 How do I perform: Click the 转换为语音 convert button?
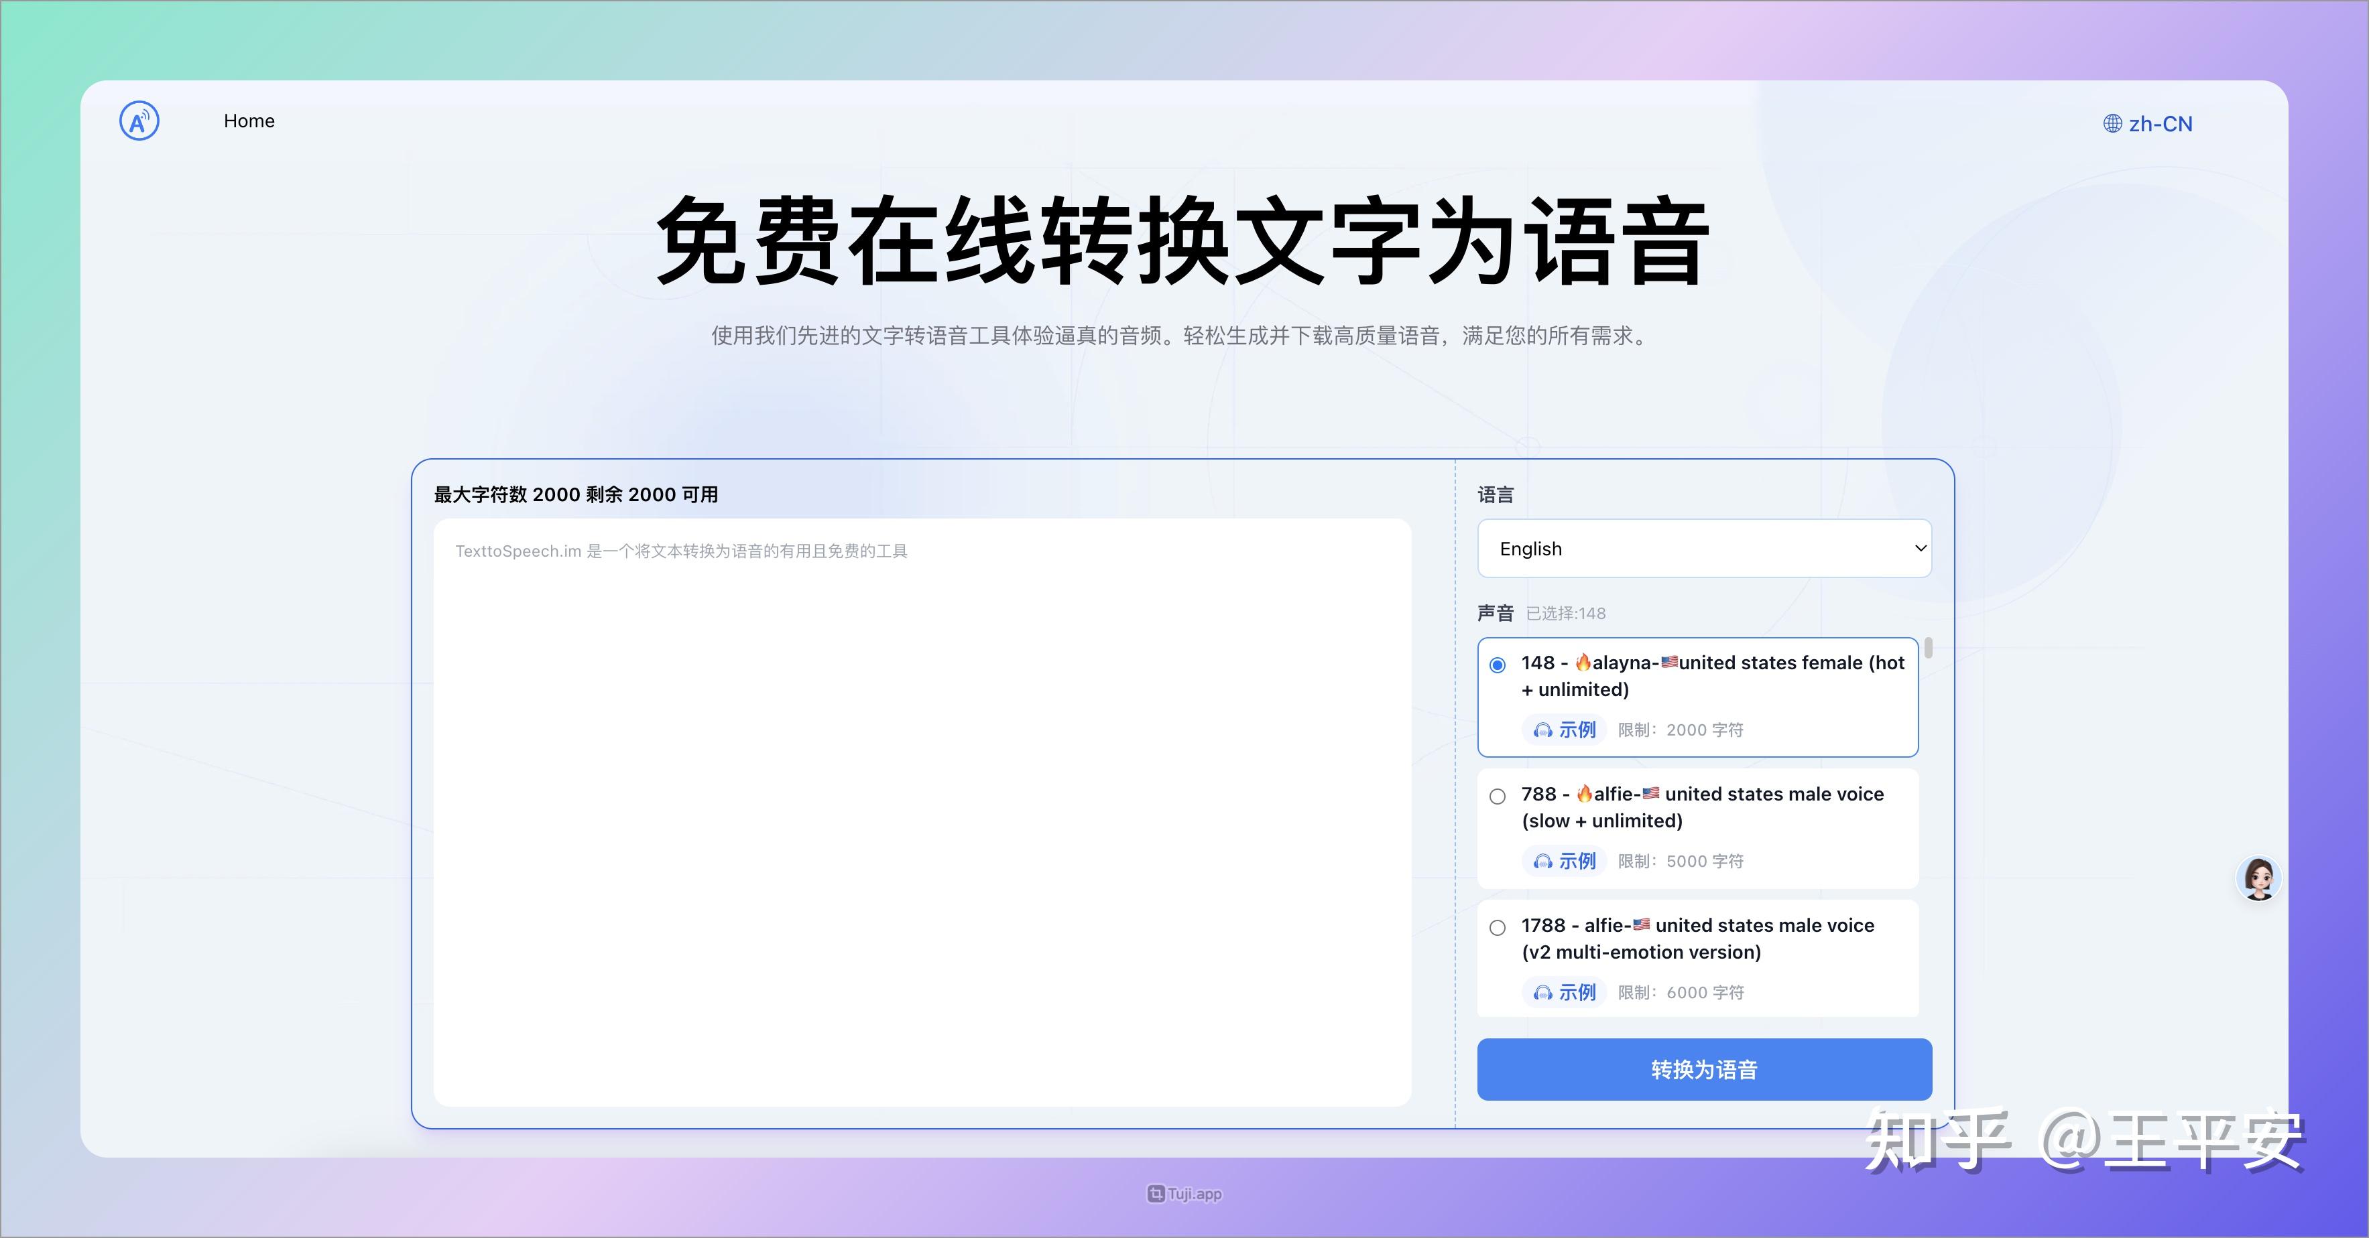pos(1703,1069)
